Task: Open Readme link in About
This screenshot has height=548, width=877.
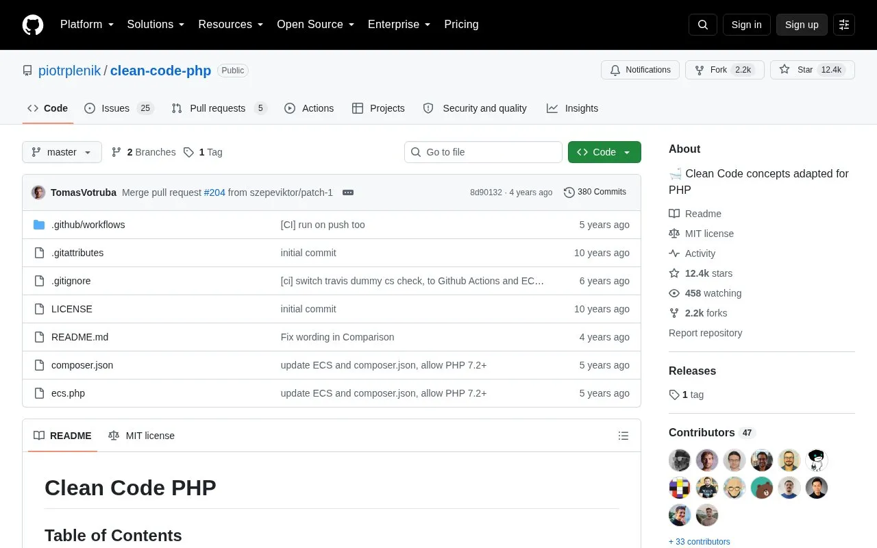Action: [695, 214]
